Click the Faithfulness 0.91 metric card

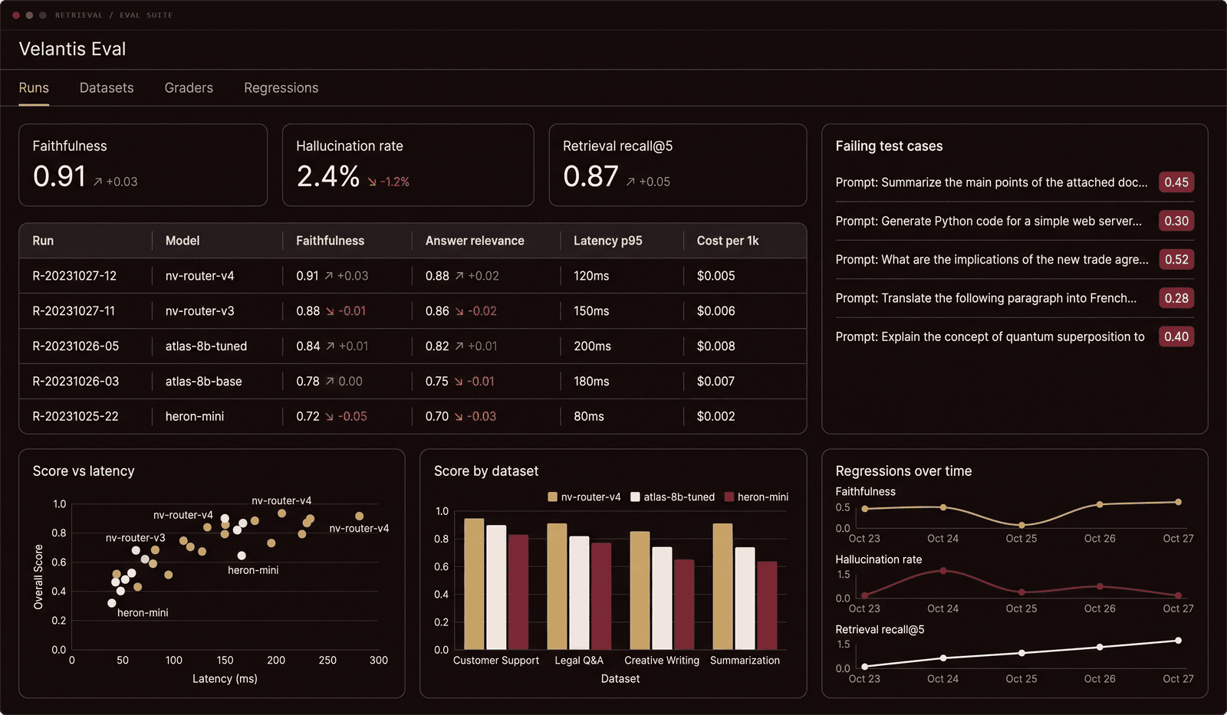pos(143,165)
